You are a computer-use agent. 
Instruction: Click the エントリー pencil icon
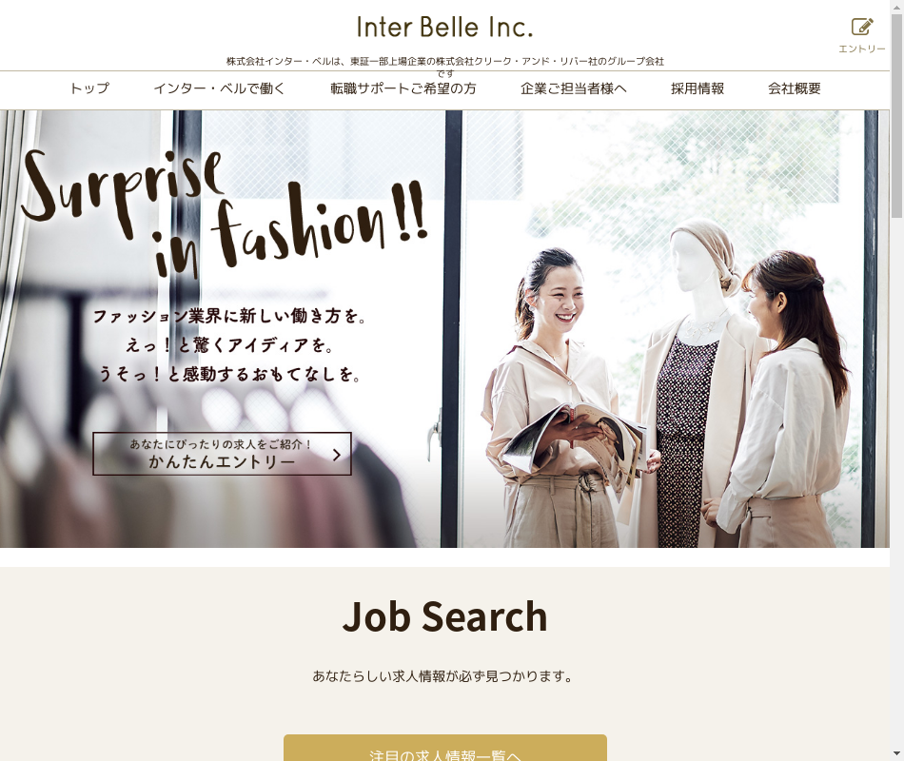[862, 27]
